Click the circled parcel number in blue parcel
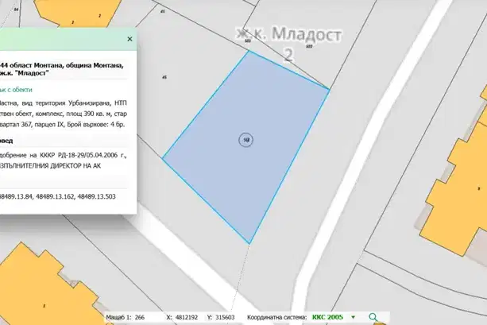 (246, 140)
